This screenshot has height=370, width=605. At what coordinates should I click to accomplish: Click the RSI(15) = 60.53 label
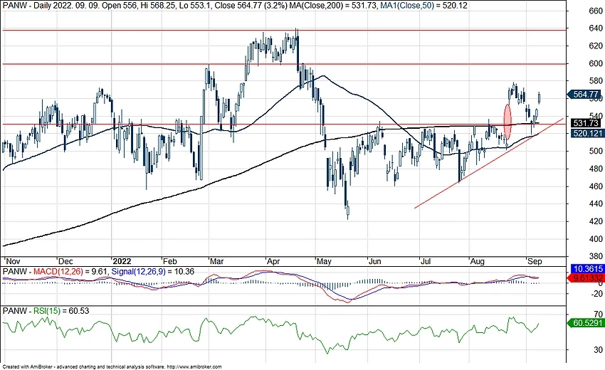pos(61,310)
